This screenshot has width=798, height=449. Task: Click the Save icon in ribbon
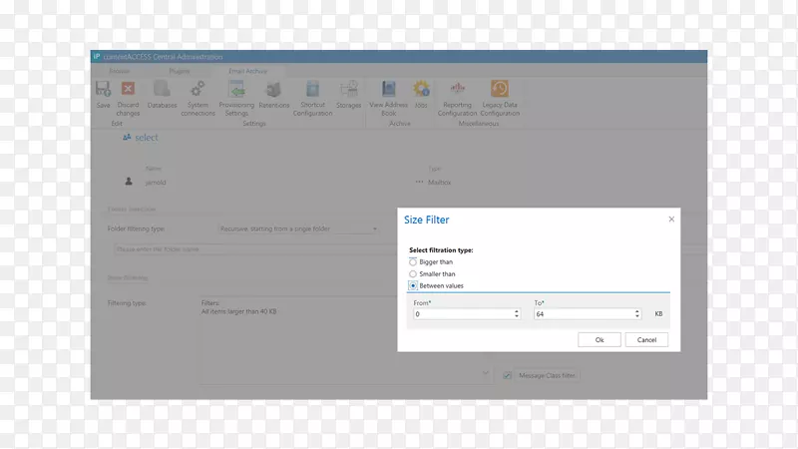103,89
